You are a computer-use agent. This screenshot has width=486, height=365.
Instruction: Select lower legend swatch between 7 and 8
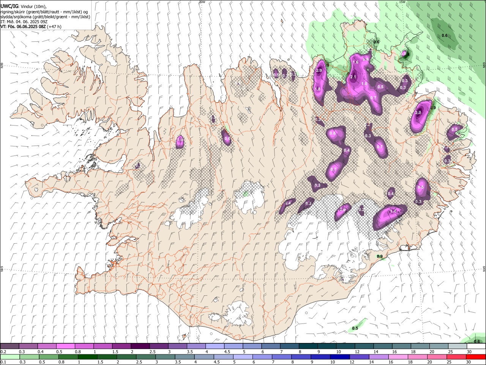[281, 357]
